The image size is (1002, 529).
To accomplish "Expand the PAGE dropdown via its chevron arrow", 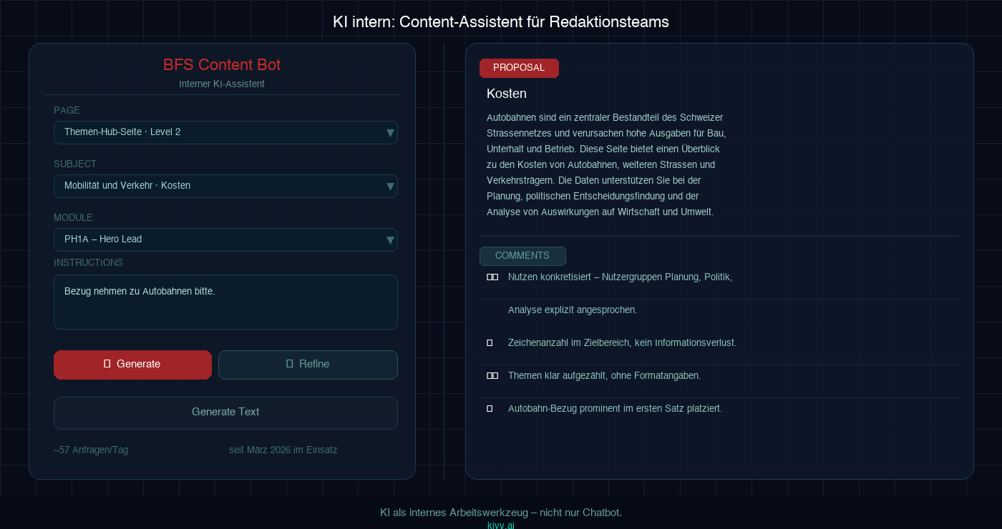I will point(390,132).
